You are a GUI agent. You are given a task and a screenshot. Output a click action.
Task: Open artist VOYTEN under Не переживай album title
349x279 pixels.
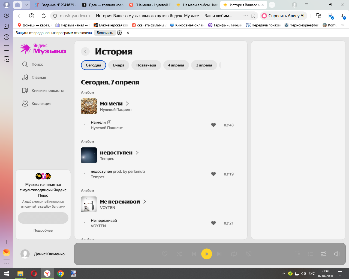click(x=108, y=208)
